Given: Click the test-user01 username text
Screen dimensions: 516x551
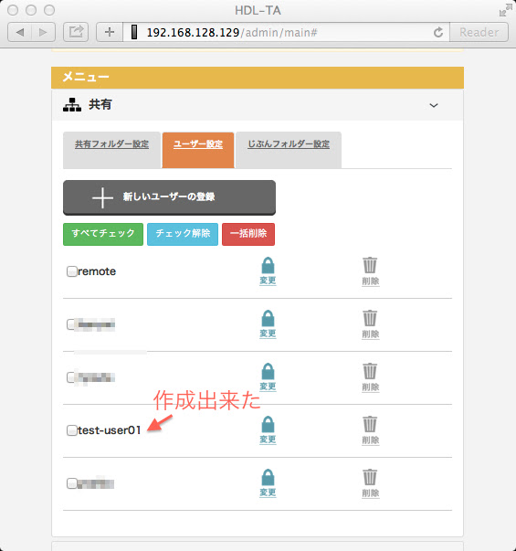Looking at the screenshot, I should pos(110,430).
